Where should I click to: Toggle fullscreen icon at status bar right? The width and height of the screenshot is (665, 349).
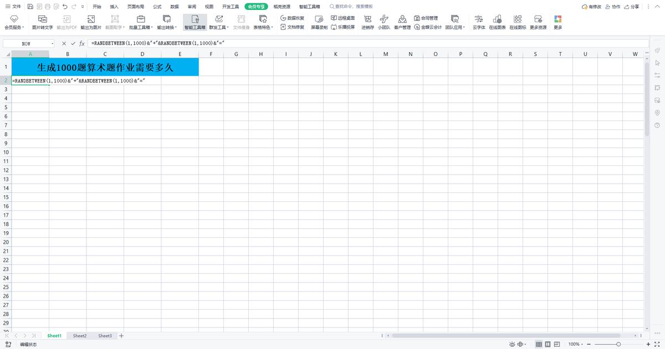658,344
